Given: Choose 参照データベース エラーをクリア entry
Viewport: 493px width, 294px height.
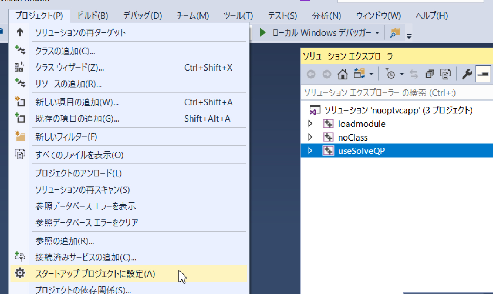Looking at the screenshot, I should tap(129, 222).
